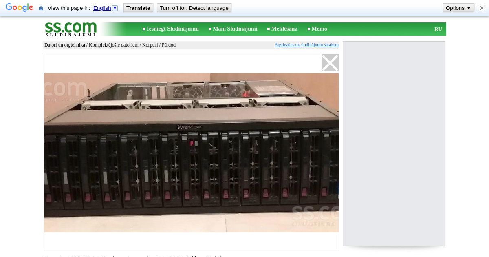Open Memo menu item

(319, 29)
